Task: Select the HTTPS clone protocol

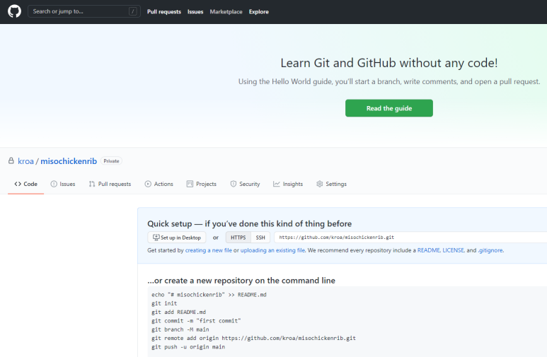Action: click(x=238, y=238)
